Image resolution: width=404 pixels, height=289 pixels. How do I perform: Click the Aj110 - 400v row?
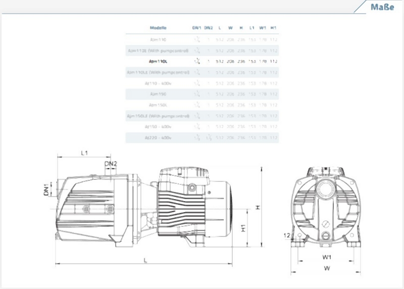202,83
